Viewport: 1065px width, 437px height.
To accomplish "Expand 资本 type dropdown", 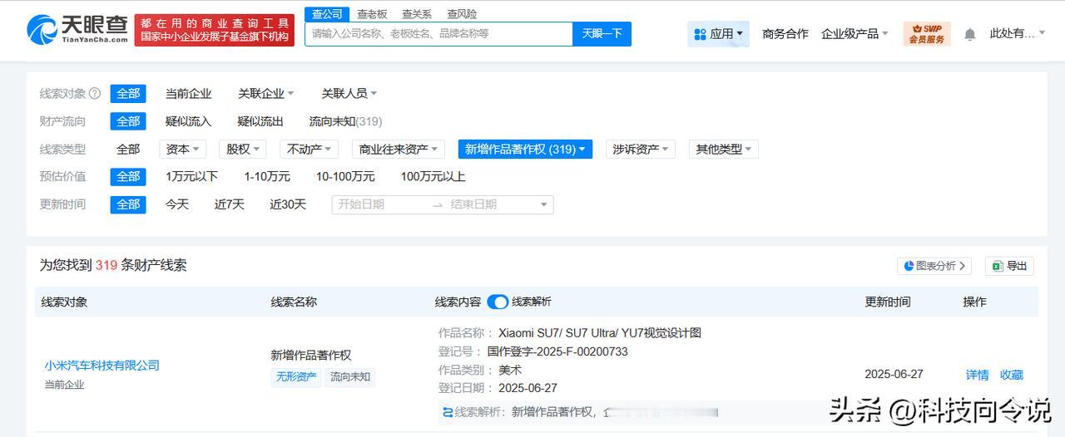I will (x=183, y=150).
